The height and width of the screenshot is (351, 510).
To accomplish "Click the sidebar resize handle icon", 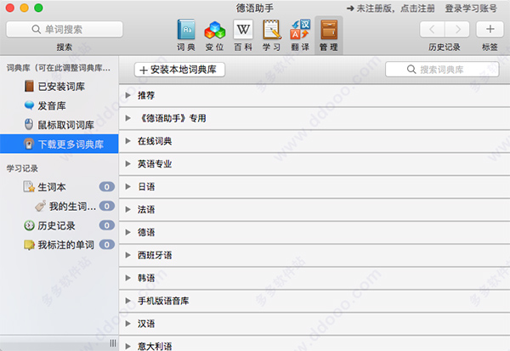I will pos(113,343).
